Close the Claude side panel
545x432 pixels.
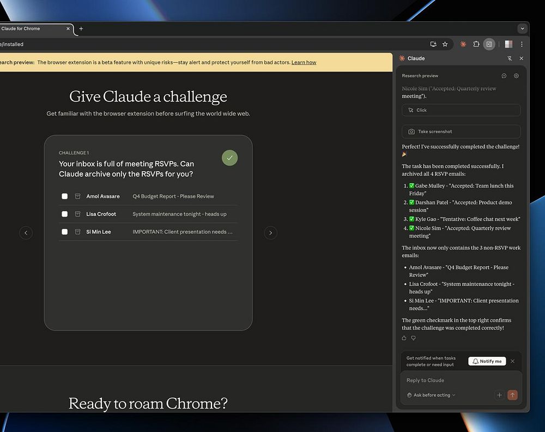pyautogui.click(x=522, y=58)
